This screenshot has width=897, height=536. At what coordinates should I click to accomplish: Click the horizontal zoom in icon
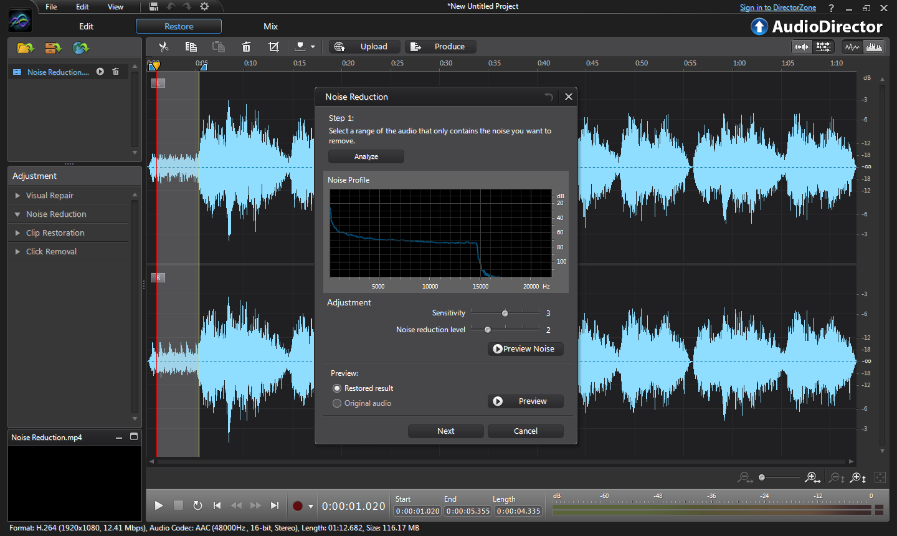(812, 477)
